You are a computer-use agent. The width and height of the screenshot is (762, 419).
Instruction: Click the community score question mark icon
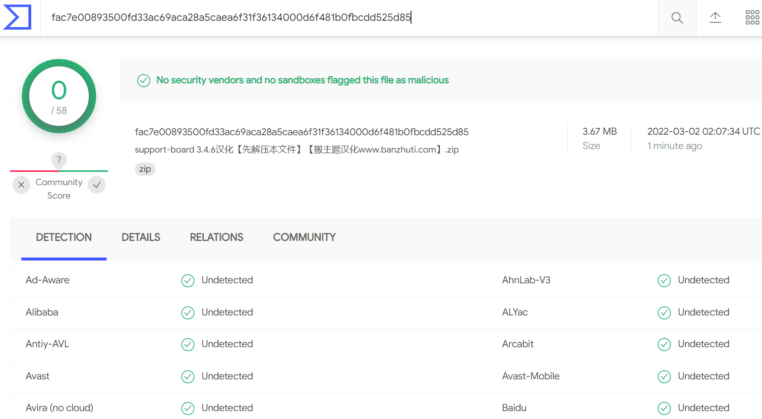click(59, 160)
